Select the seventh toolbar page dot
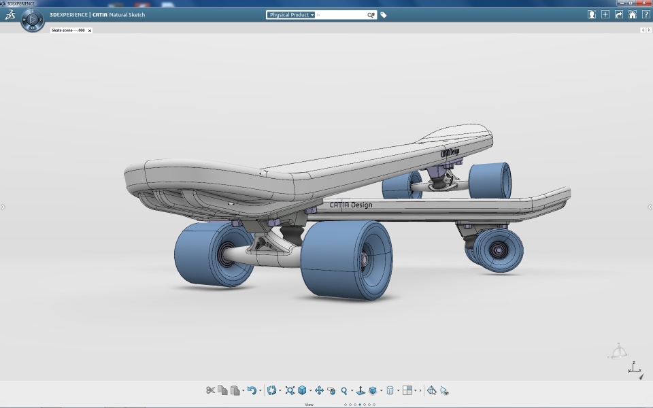This screenshot has width=653, height=408. (x=374, y=404)
